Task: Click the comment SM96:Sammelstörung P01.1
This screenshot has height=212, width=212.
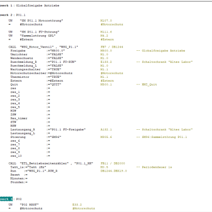Action: pos(164,137)
